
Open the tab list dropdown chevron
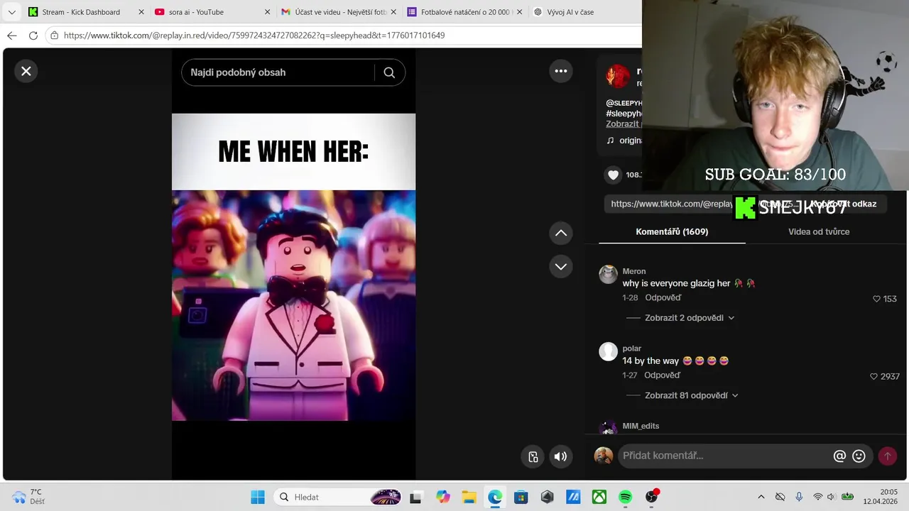click(11, 12)
